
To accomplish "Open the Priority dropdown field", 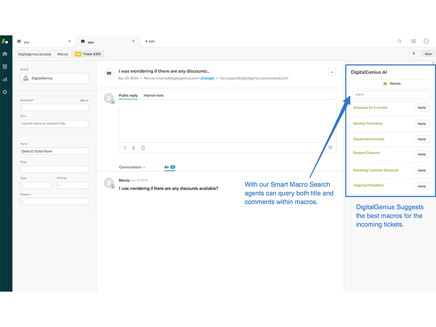I will (x=72, y=186).
